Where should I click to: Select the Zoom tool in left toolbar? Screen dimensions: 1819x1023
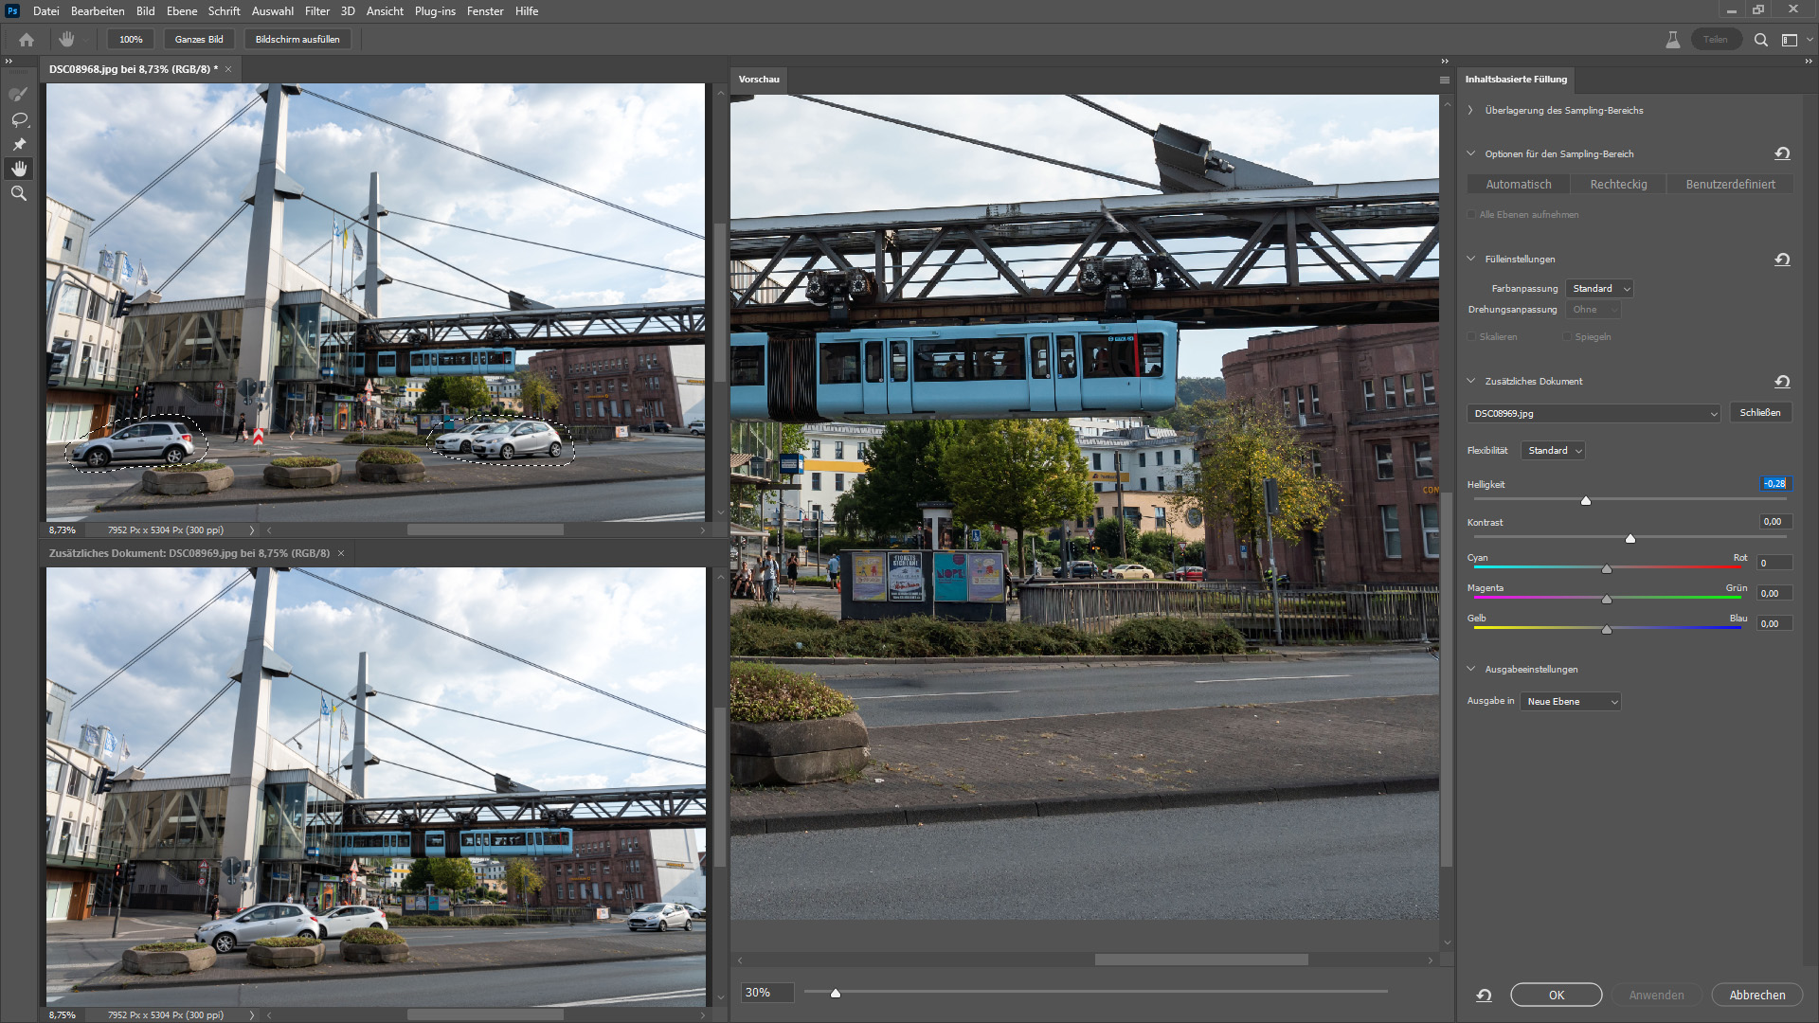18,193
